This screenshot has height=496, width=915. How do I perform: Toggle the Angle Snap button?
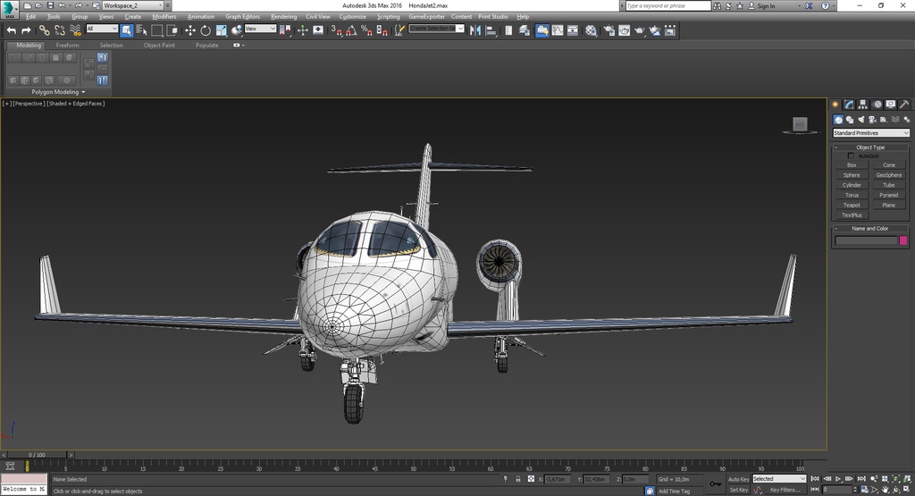(x=351, y=30)
